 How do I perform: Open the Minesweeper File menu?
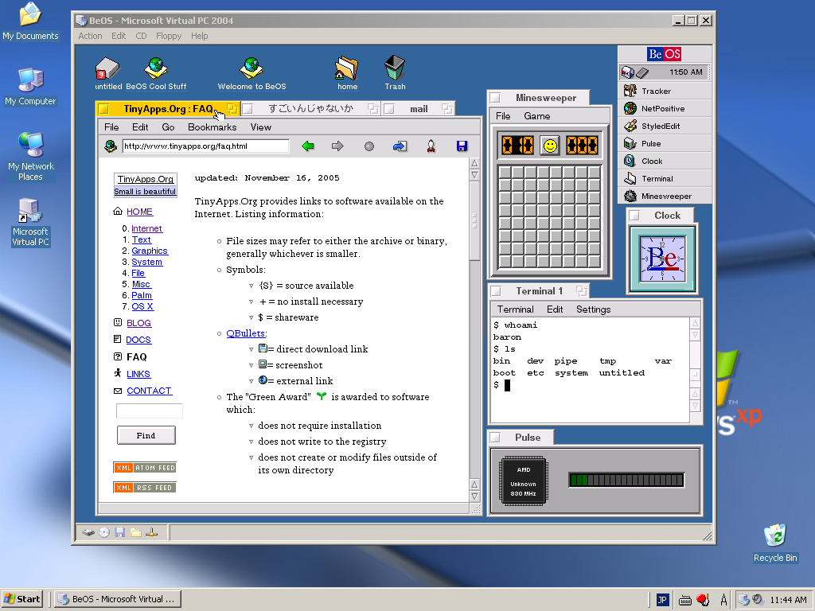503,116
